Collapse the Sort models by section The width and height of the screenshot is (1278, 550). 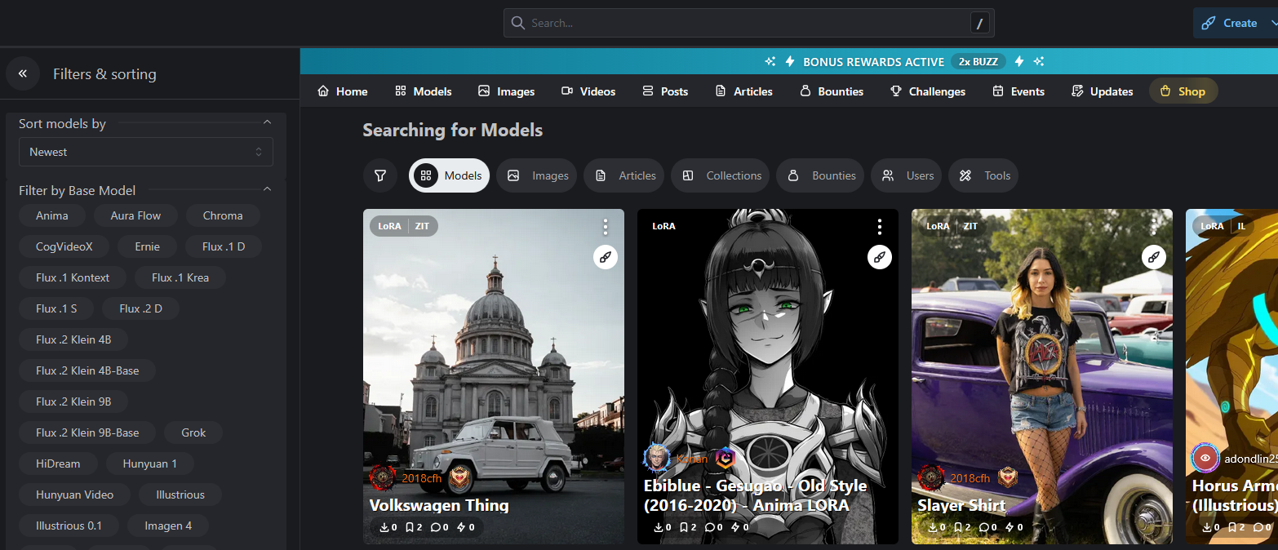[x=267, y=123]
